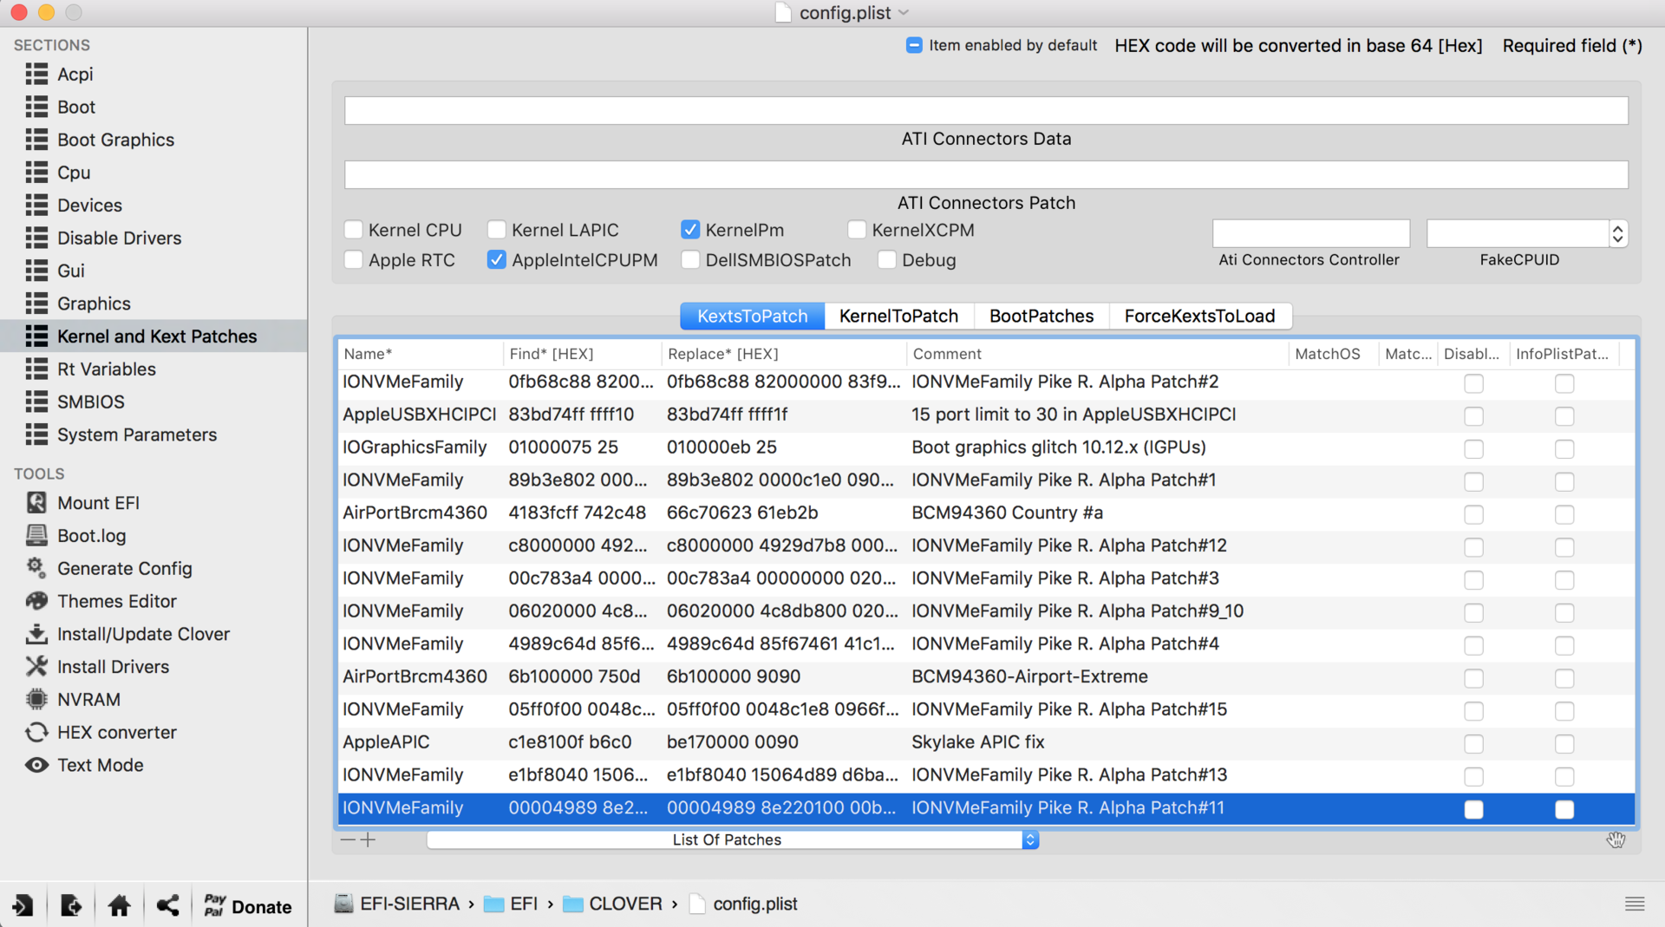Open the List Of Patches dropdown

[x=733, y=839]
